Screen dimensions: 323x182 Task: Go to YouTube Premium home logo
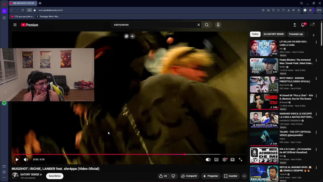tap(30, 25)
